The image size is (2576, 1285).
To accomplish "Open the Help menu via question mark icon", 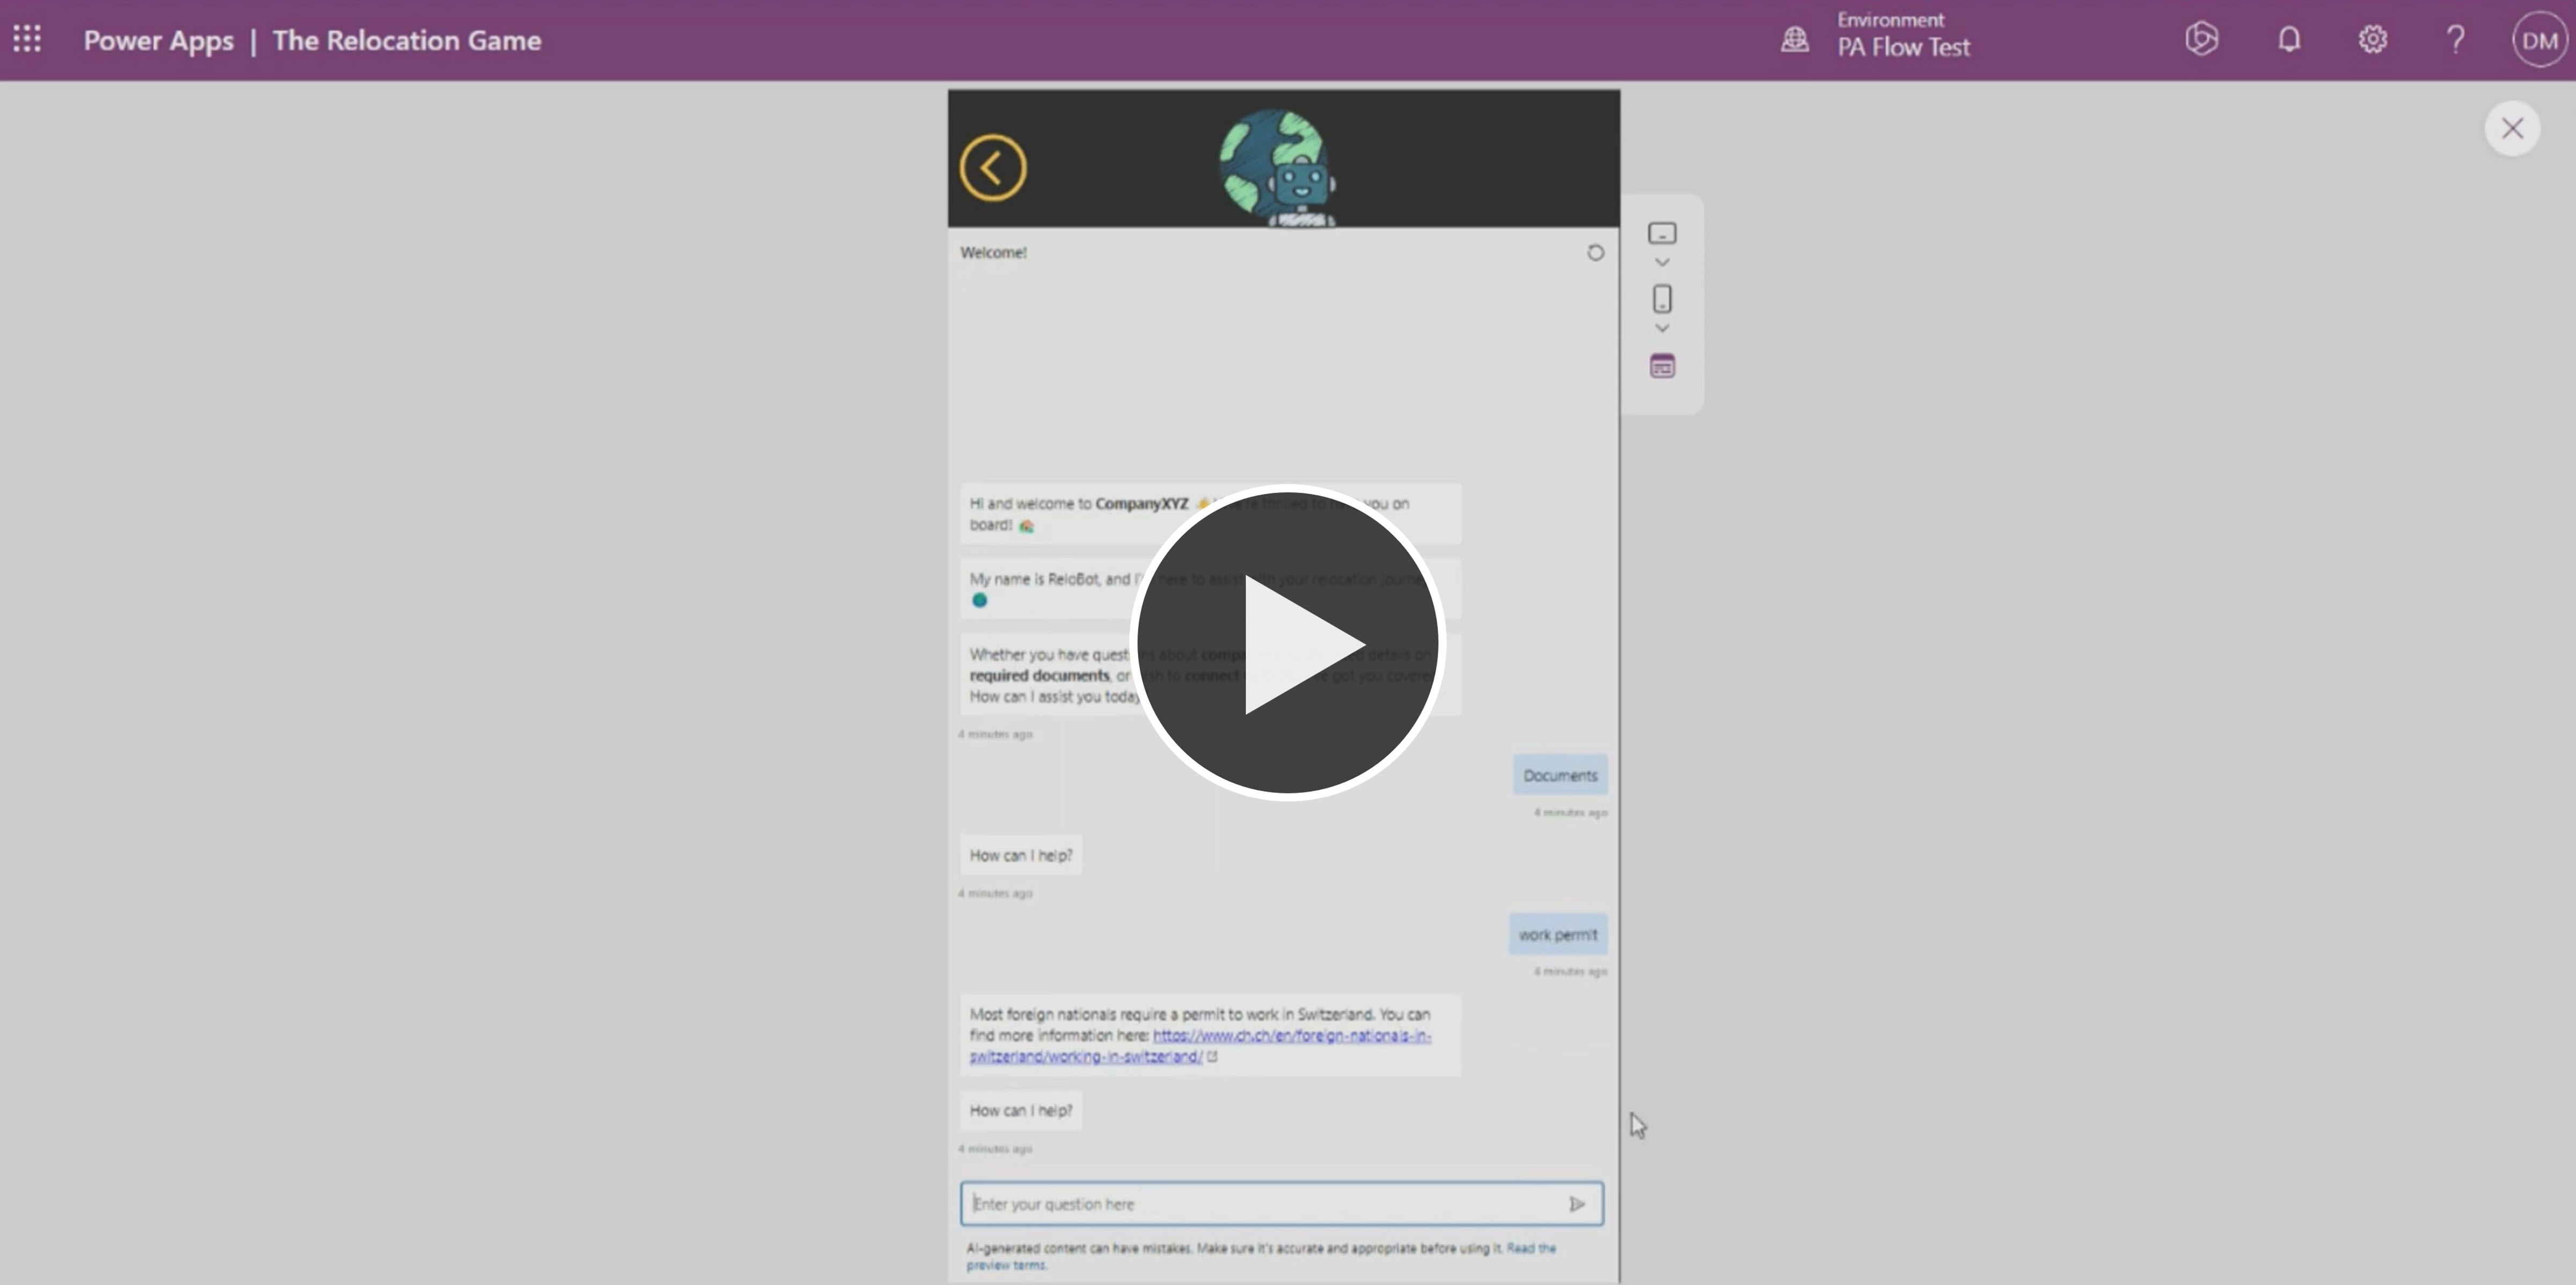I will [x=2456, y=38].
